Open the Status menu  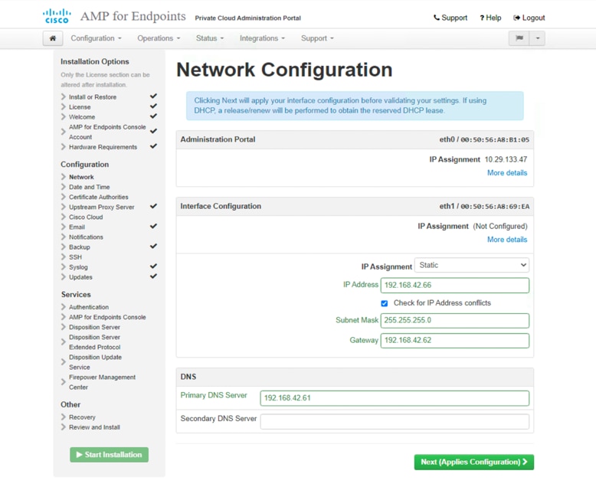coord(210,38)
